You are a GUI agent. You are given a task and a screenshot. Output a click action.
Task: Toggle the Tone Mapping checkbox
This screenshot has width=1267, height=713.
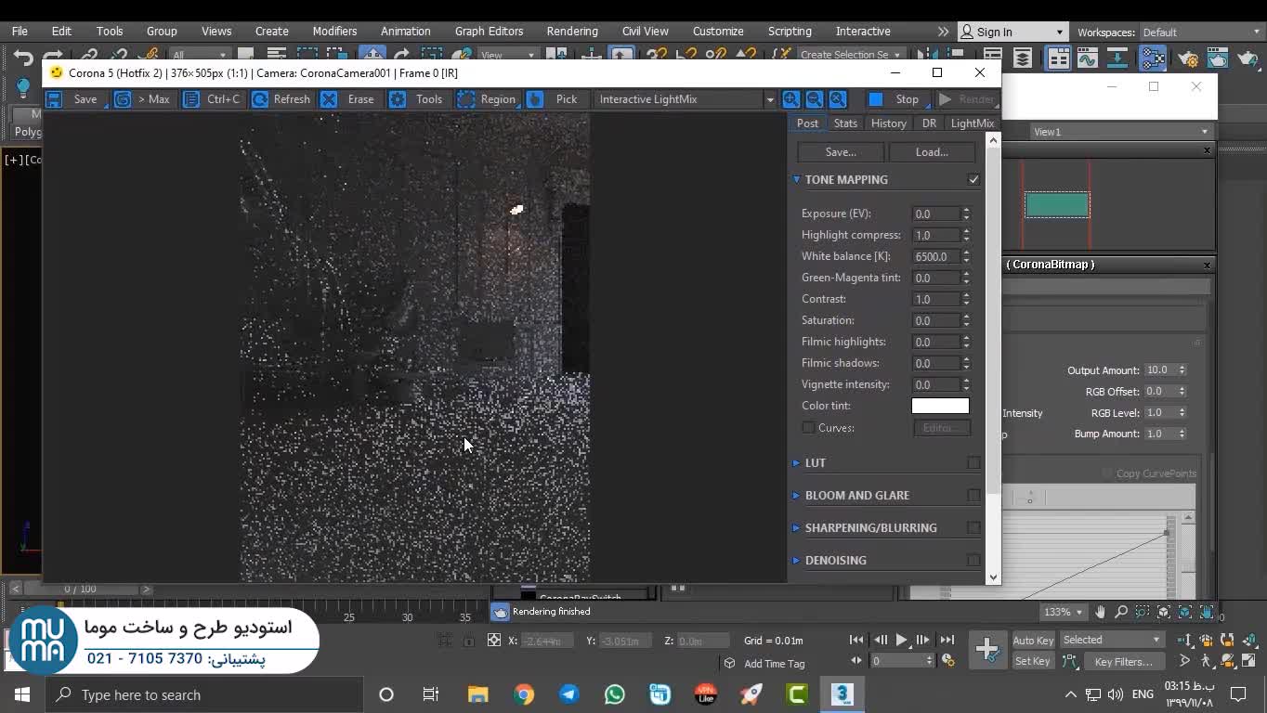pyautogui.click(x=973, y=179)
